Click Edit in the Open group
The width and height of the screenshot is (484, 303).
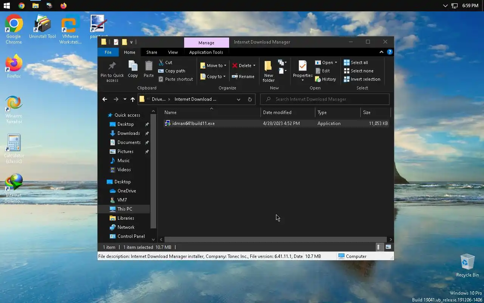[323, 71]
